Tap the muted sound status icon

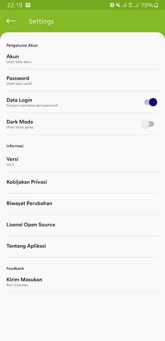click(118, 5)
